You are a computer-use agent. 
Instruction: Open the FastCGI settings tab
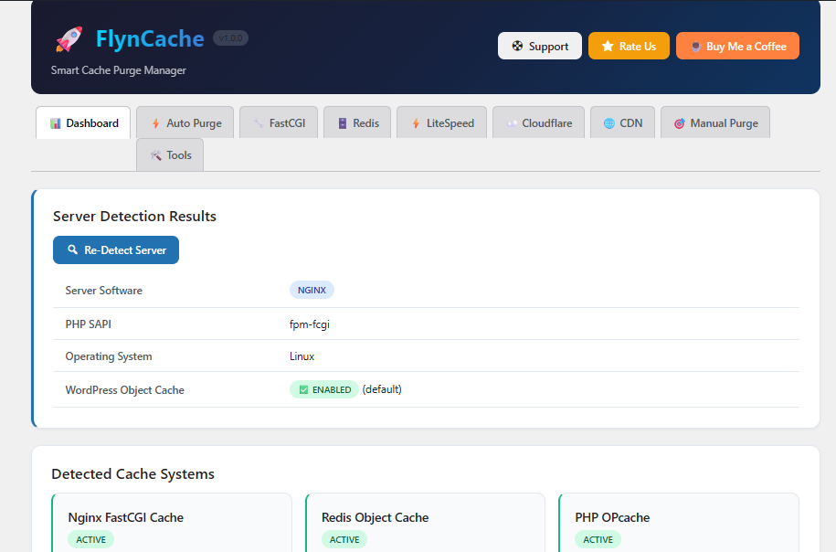[279, 122]
